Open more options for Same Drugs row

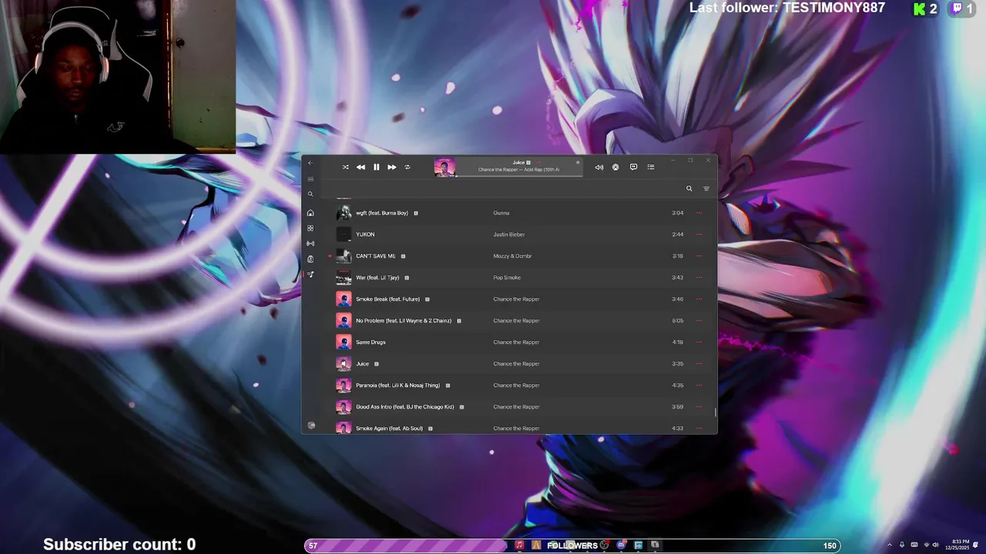[699, 342]
